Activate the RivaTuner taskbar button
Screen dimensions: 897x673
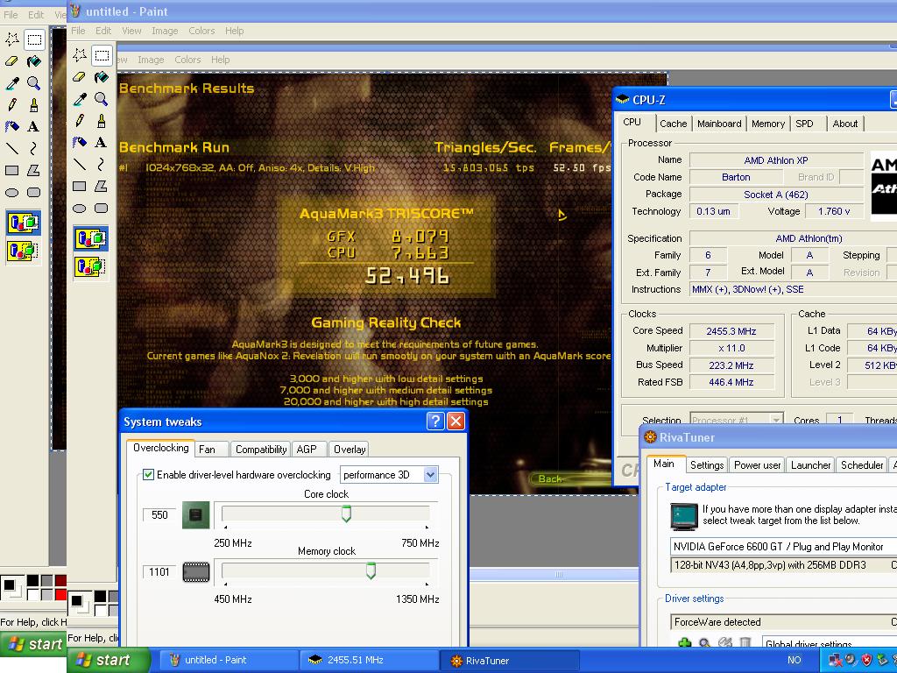coord(510,660)
